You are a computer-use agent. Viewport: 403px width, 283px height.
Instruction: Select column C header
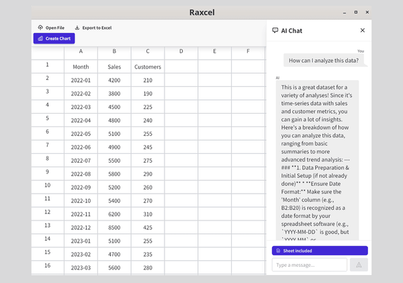click(148, 51)
